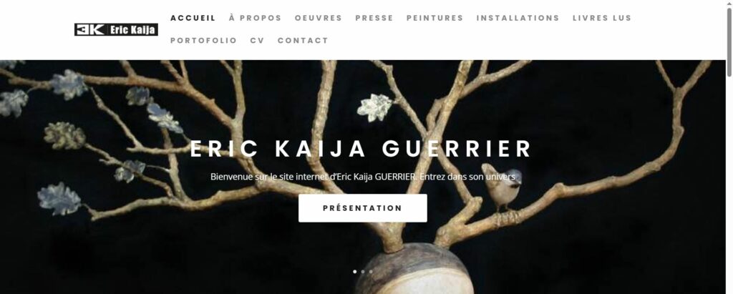The width and height of the screenshot is (733, 294).
Task: Click the vertical page scrollbar thumb
Action: click(729, 41)
